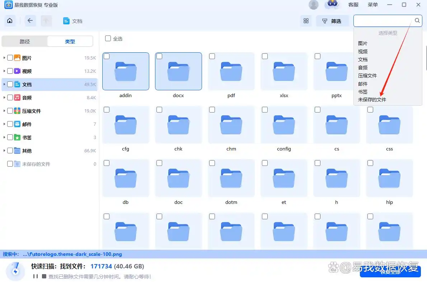Enable the 视频 checkbox in the sidebar

tap(10, 71)
